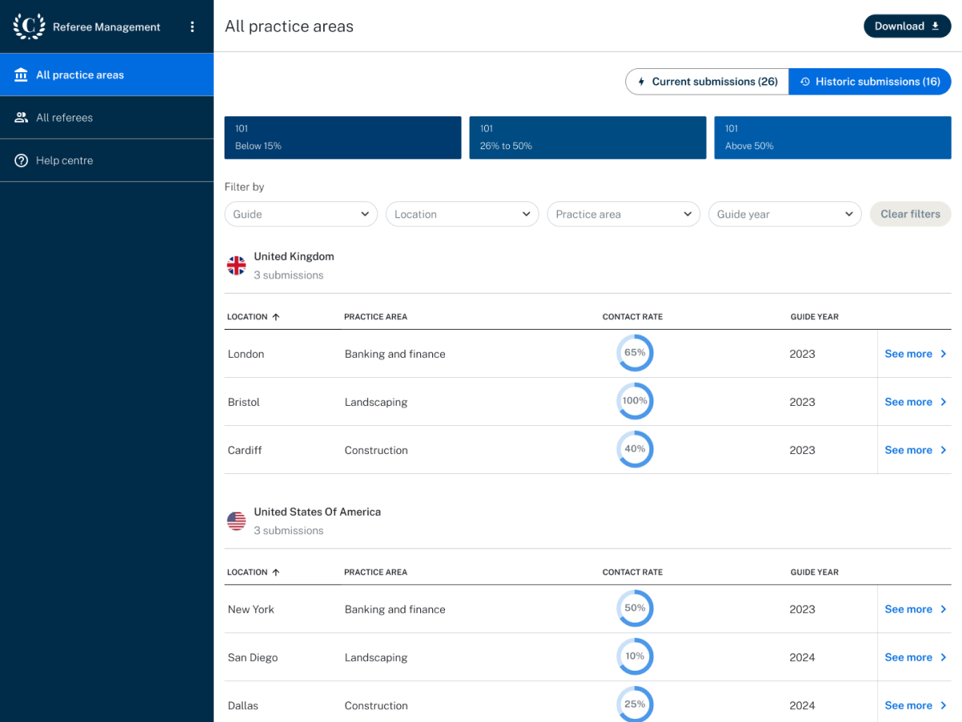The width and height of the screenshot is (962, 722).
Task: Click the 65% contact rate ring for London
Action: [x=635, y=353]
